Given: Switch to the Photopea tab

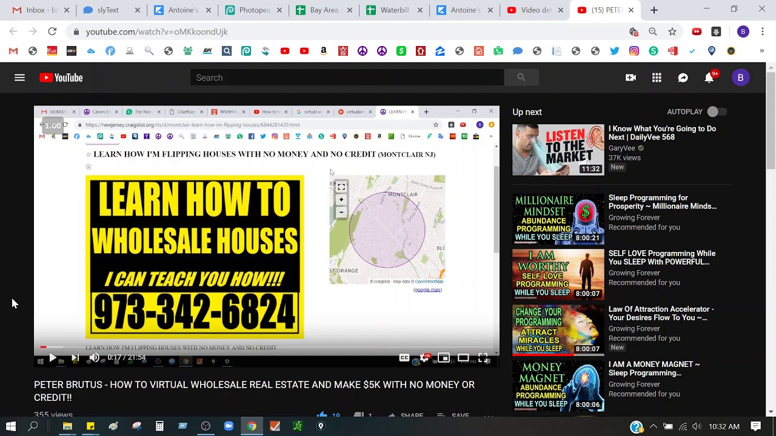Looking at the screenshot, I should [255, 10].
